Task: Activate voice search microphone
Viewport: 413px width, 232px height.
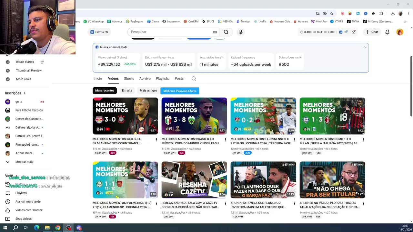Action: pos(240,32)
